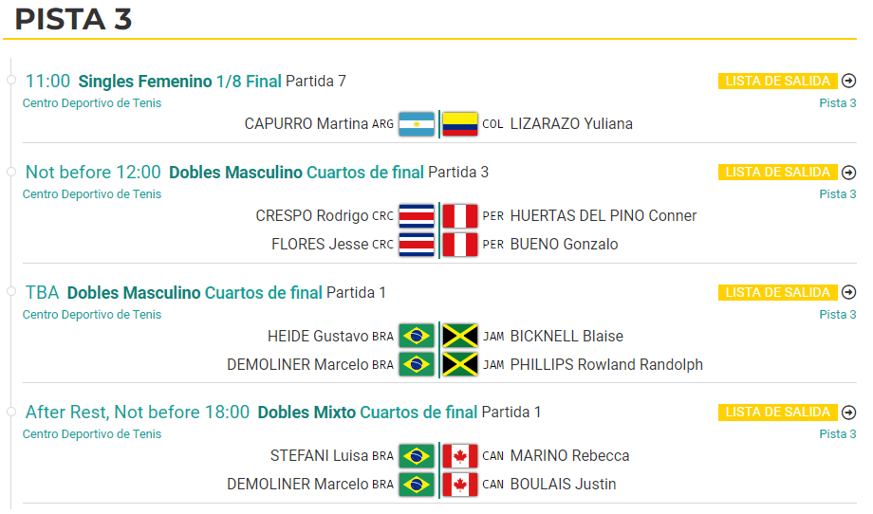873x514 pixels.
Task: Select player HUERTAS DEL PINO Conner
Action: coord(604,216)
